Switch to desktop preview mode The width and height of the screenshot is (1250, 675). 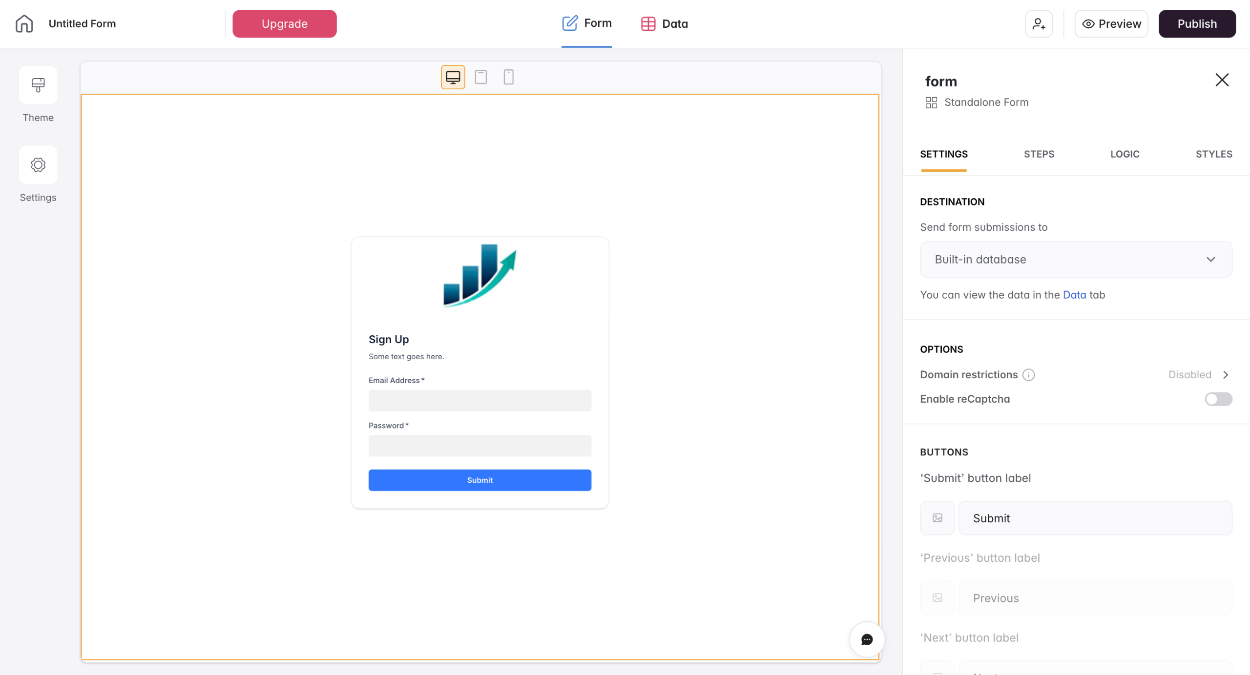pos(453,77)
